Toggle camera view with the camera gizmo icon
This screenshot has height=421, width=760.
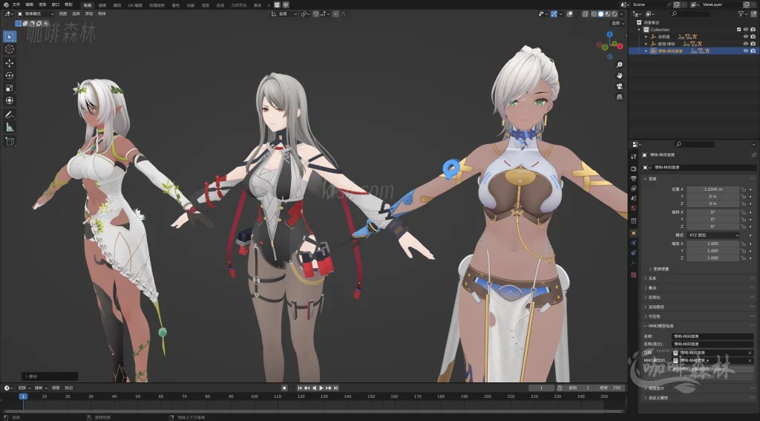click(620, 86)
